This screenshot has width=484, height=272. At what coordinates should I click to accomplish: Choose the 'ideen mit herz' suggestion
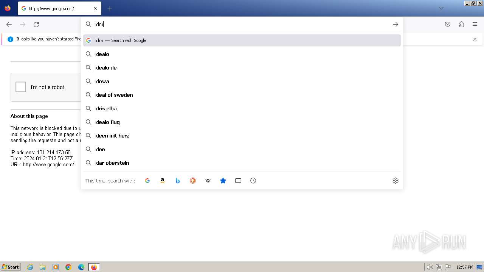pos(242,136)
